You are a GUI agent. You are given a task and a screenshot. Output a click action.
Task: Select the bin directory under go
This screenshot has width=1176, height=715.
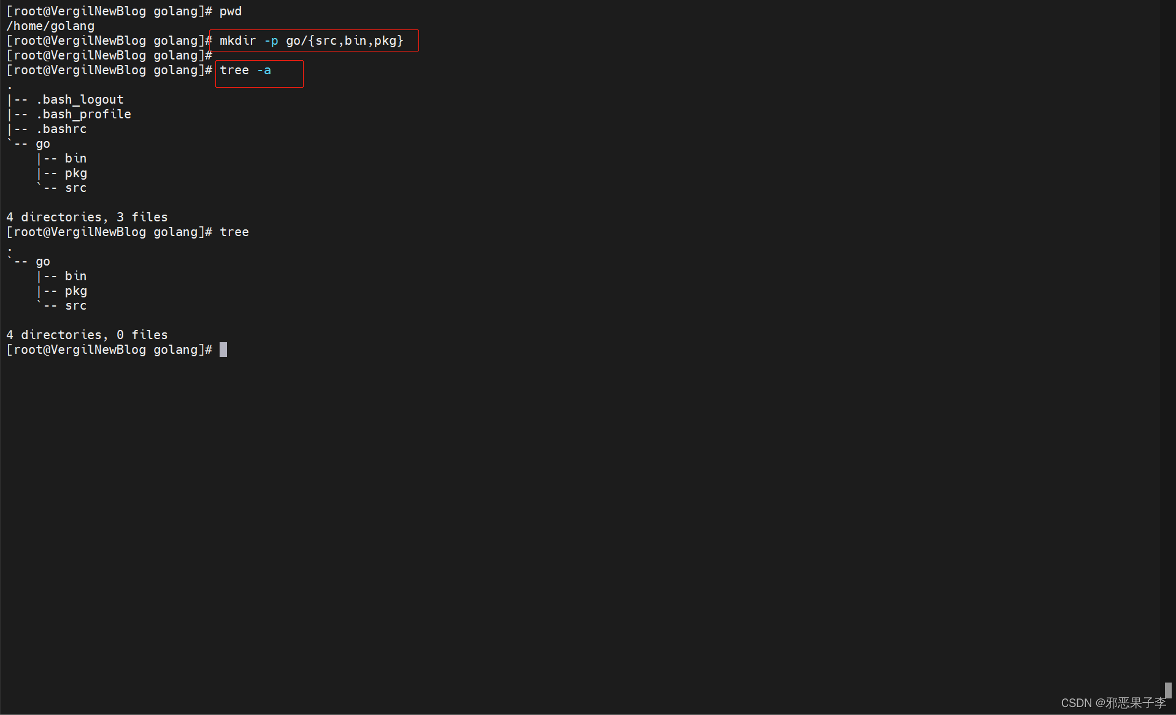coord(75,158)
